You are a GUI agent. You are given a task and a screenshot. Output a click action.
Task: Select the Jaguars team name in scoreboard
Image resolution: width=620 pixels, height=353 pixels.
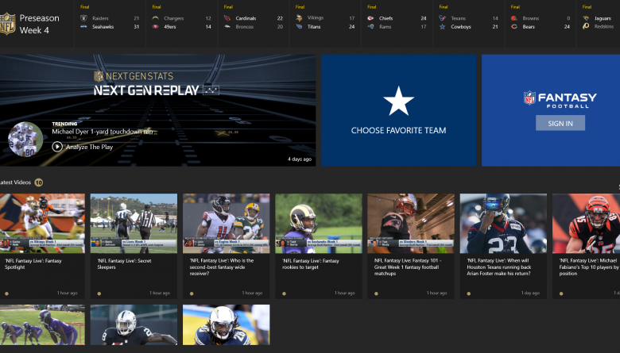(x=603, y=18)
